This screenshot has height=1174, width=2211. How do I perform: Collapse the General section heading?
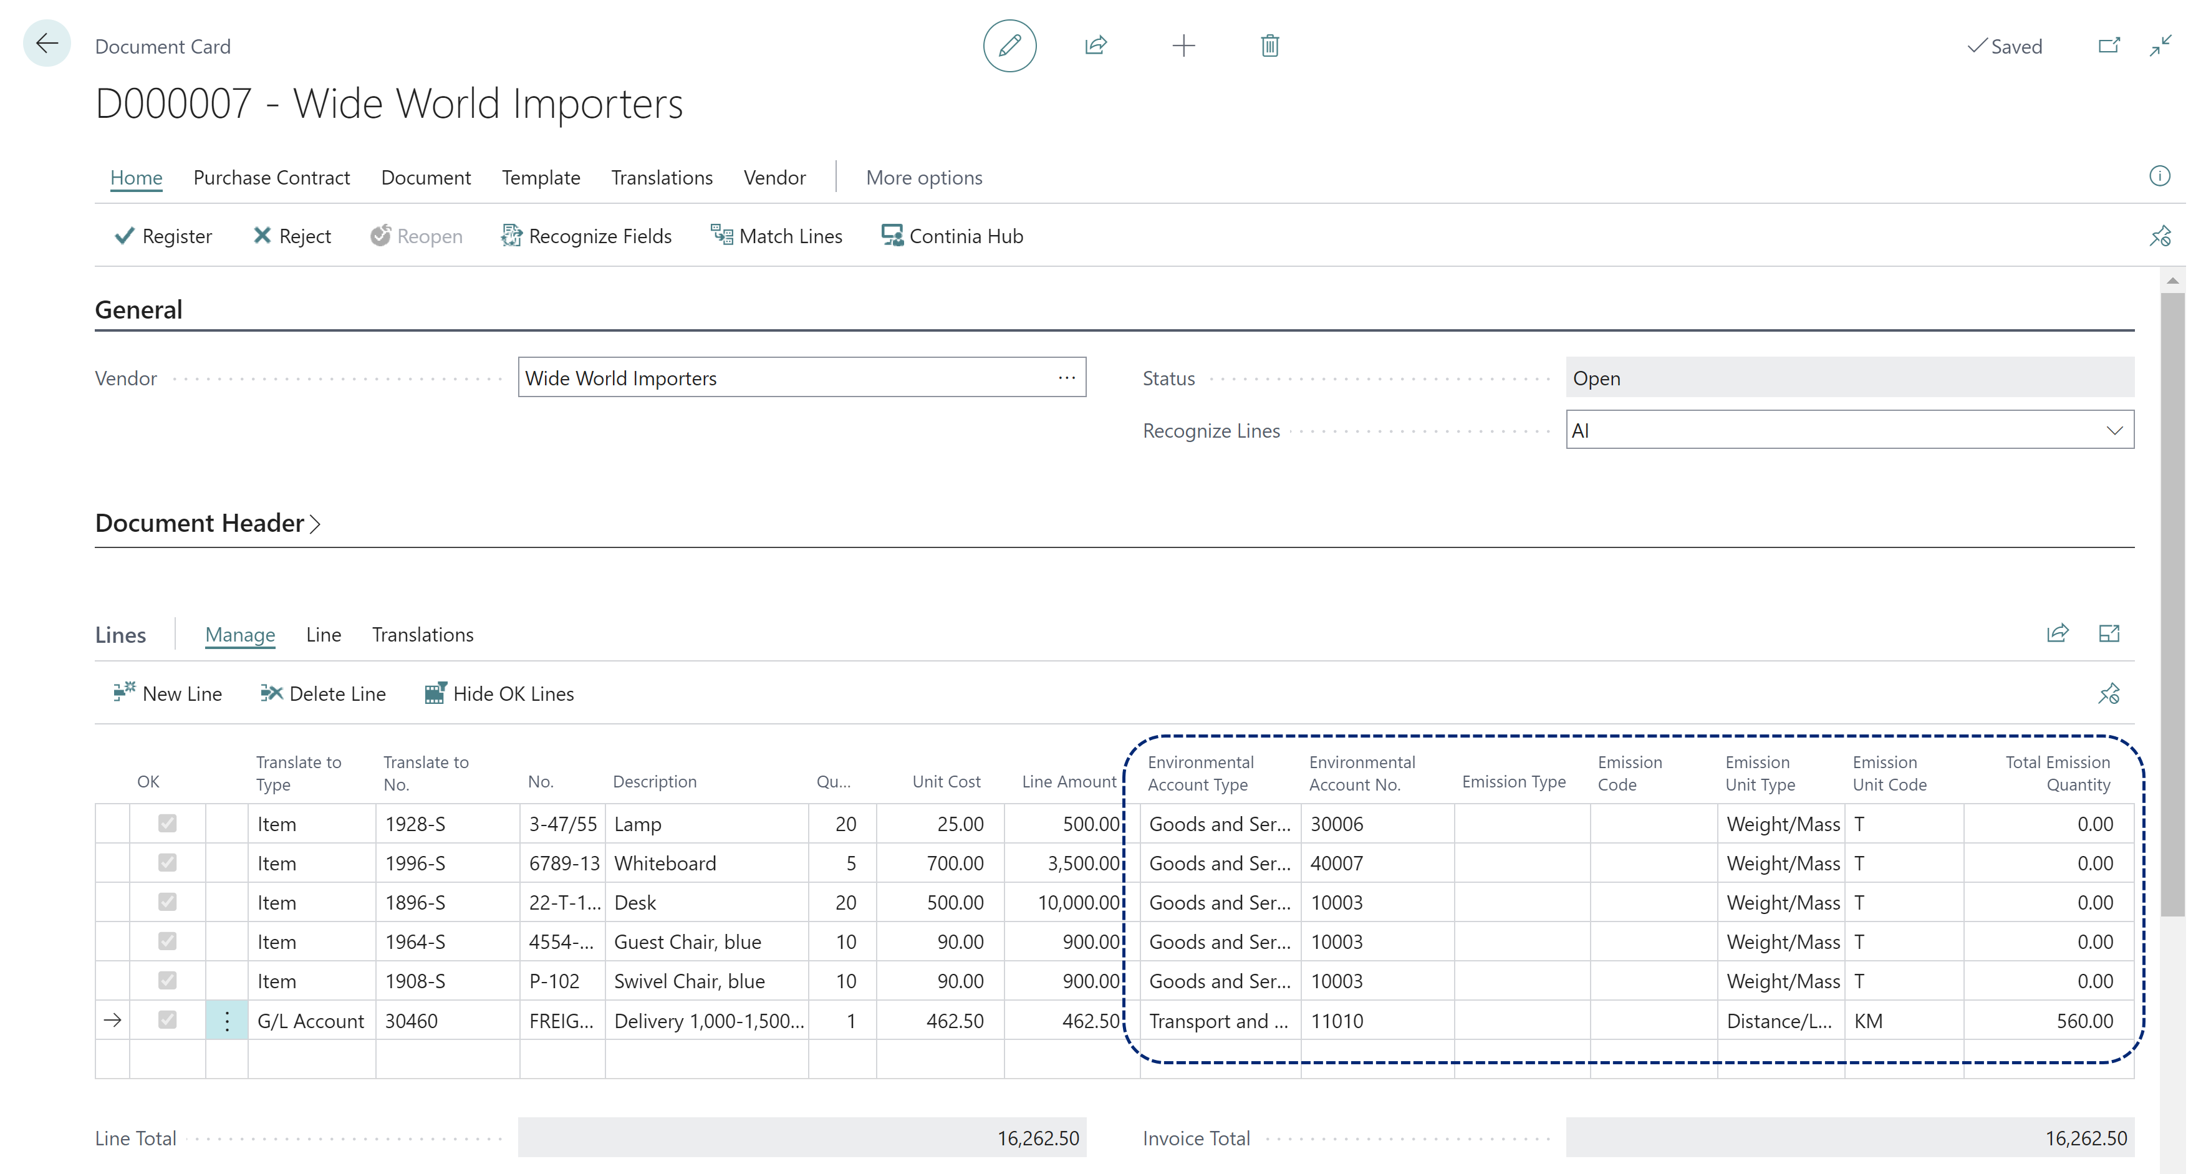click(x=138, y=310)
